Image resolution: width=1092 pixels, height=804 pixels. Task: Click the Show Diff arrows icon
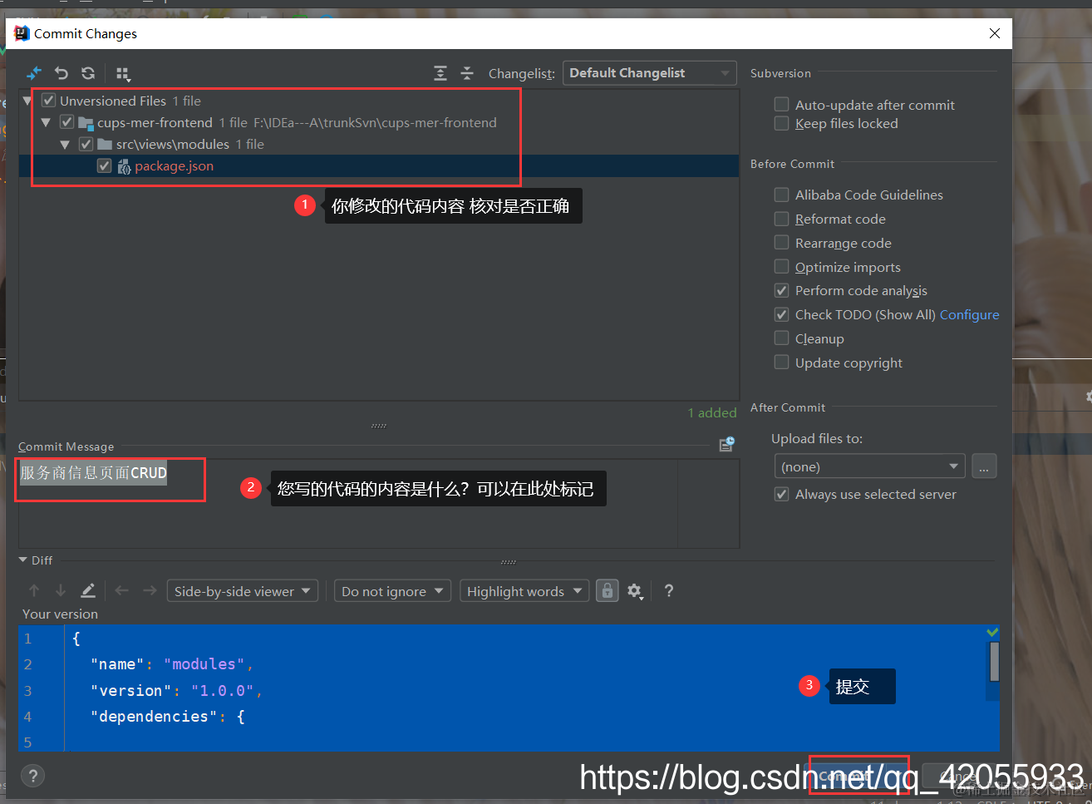tap(34, 73)
